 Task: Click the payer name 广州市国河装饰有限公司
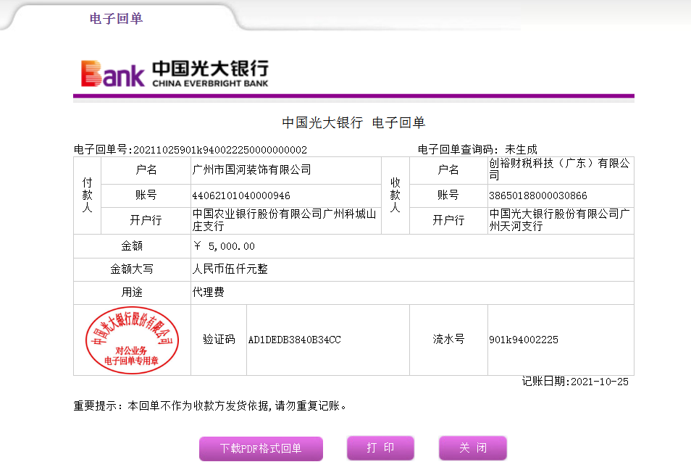[x=251, y=169]
